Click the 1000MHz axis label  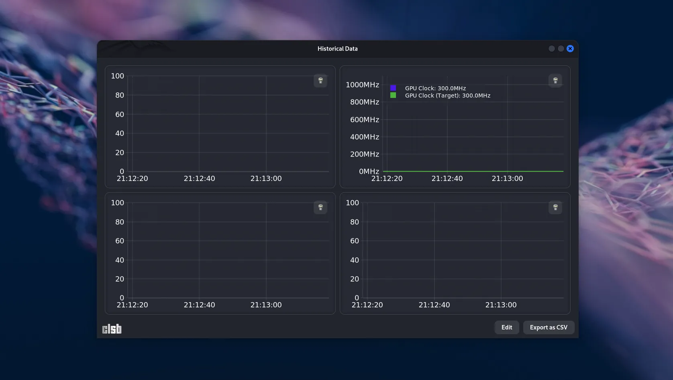pyautogui.click(x=362, y=85)
